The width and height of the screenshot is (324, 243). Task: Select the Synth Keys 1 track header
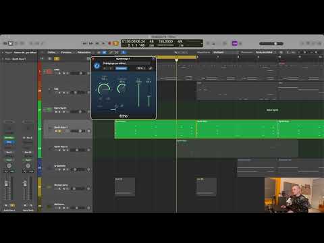tap(67, 129)
